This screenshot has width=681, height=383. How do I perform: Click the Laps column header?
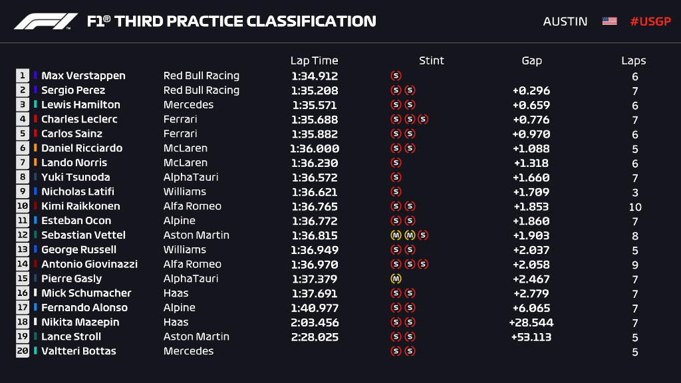point(634,61)
